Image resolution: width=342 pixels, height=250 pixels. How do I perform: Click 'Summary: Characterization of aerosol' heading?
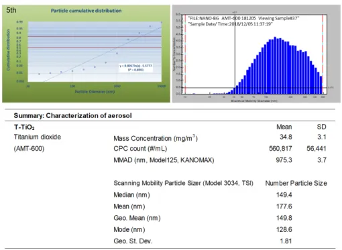[x=73, y=115]
